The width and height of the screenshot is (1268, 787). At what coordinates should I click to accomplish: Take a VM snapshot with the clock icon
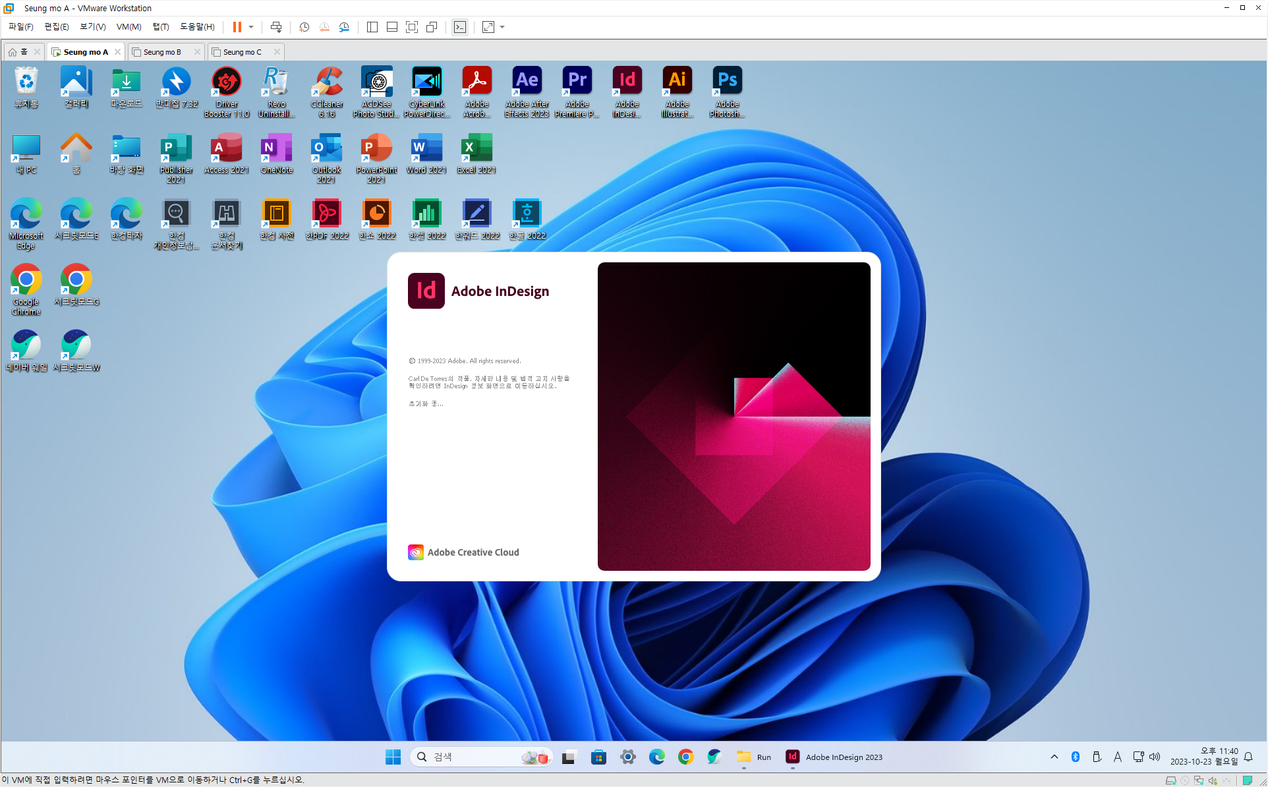point(304,27)
